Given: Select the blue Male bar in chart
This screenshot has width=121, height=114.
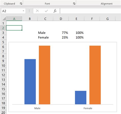Looking at the screenshot, I should (30, 82).
